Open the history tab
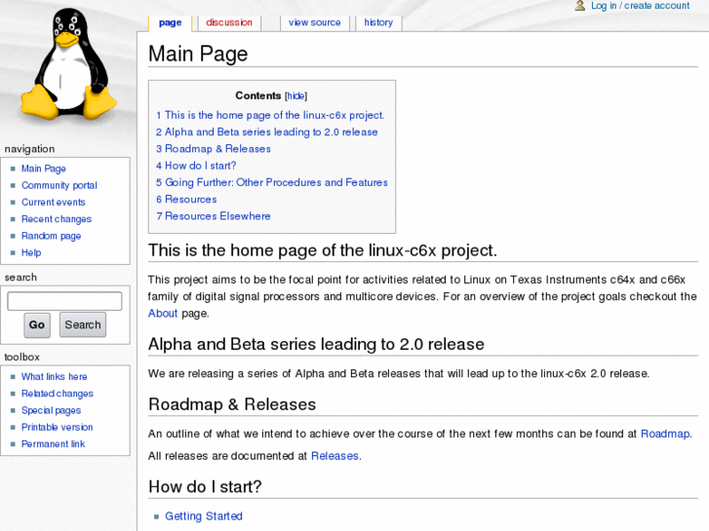This screenshot has height=531, width=709. click(378, 22)
